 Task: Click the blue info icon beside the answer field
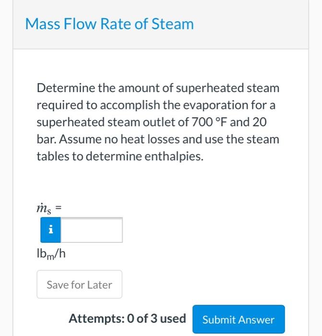(49, 230)
